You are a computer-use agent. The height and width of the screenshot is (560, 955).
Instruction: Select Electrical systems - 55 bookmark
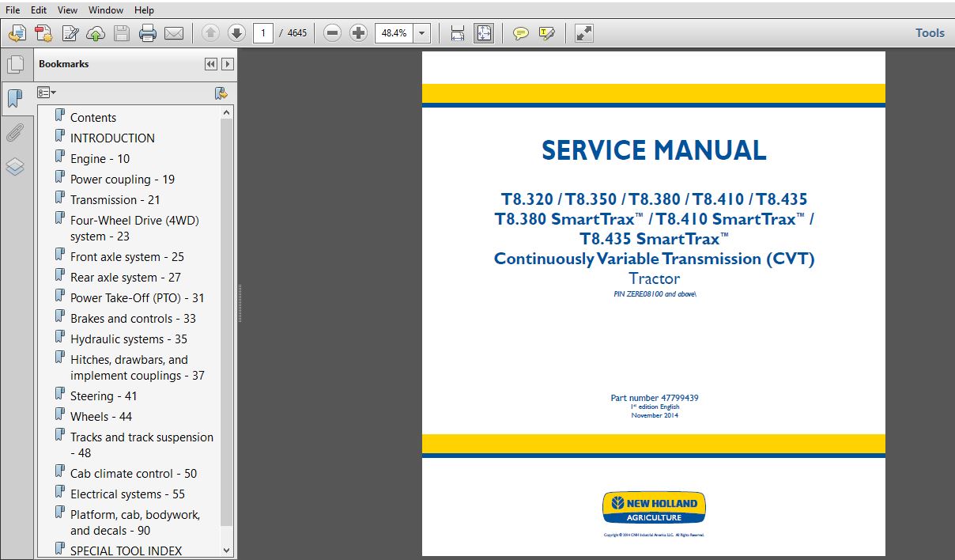click(127, 494)
